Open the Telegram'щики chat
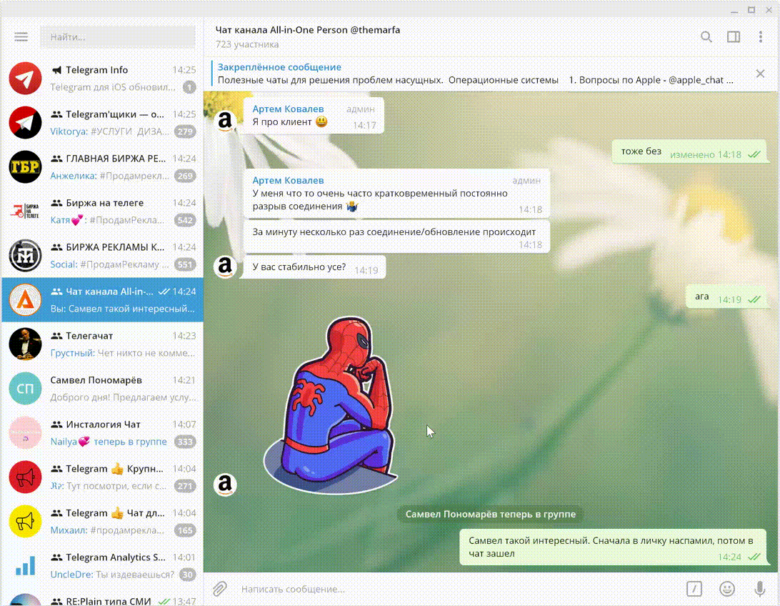Image resolution: width=780 pixels, height=606 pixels. click(x=102, y=122)
